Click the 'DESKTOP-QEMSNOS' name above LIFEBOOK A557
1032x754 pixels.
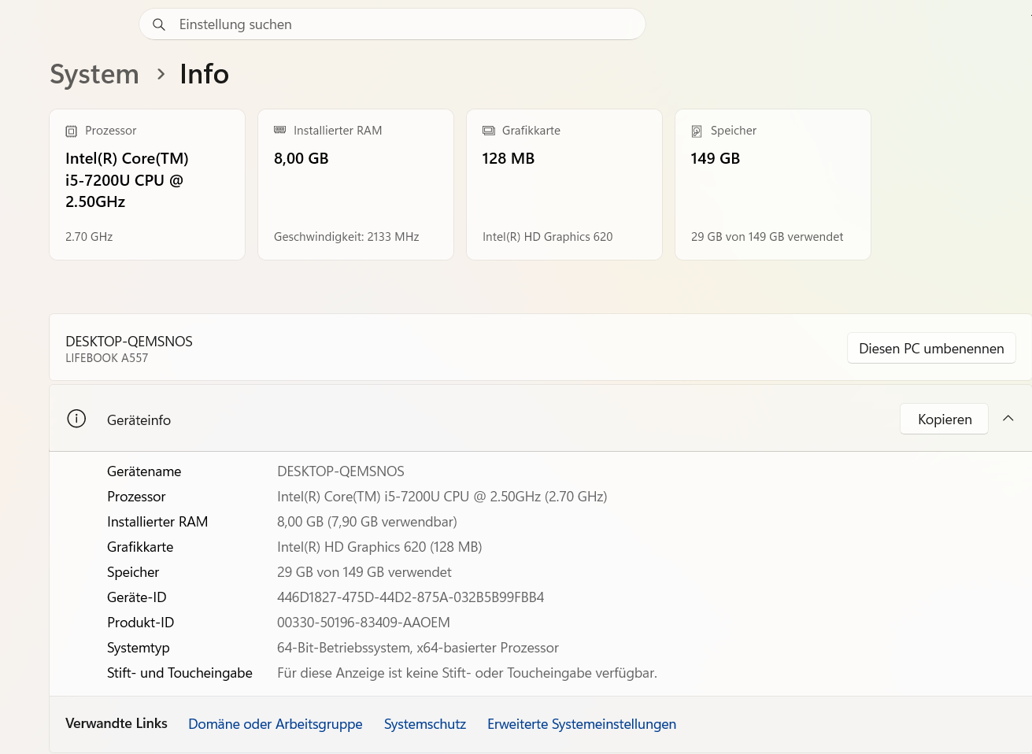129,342
